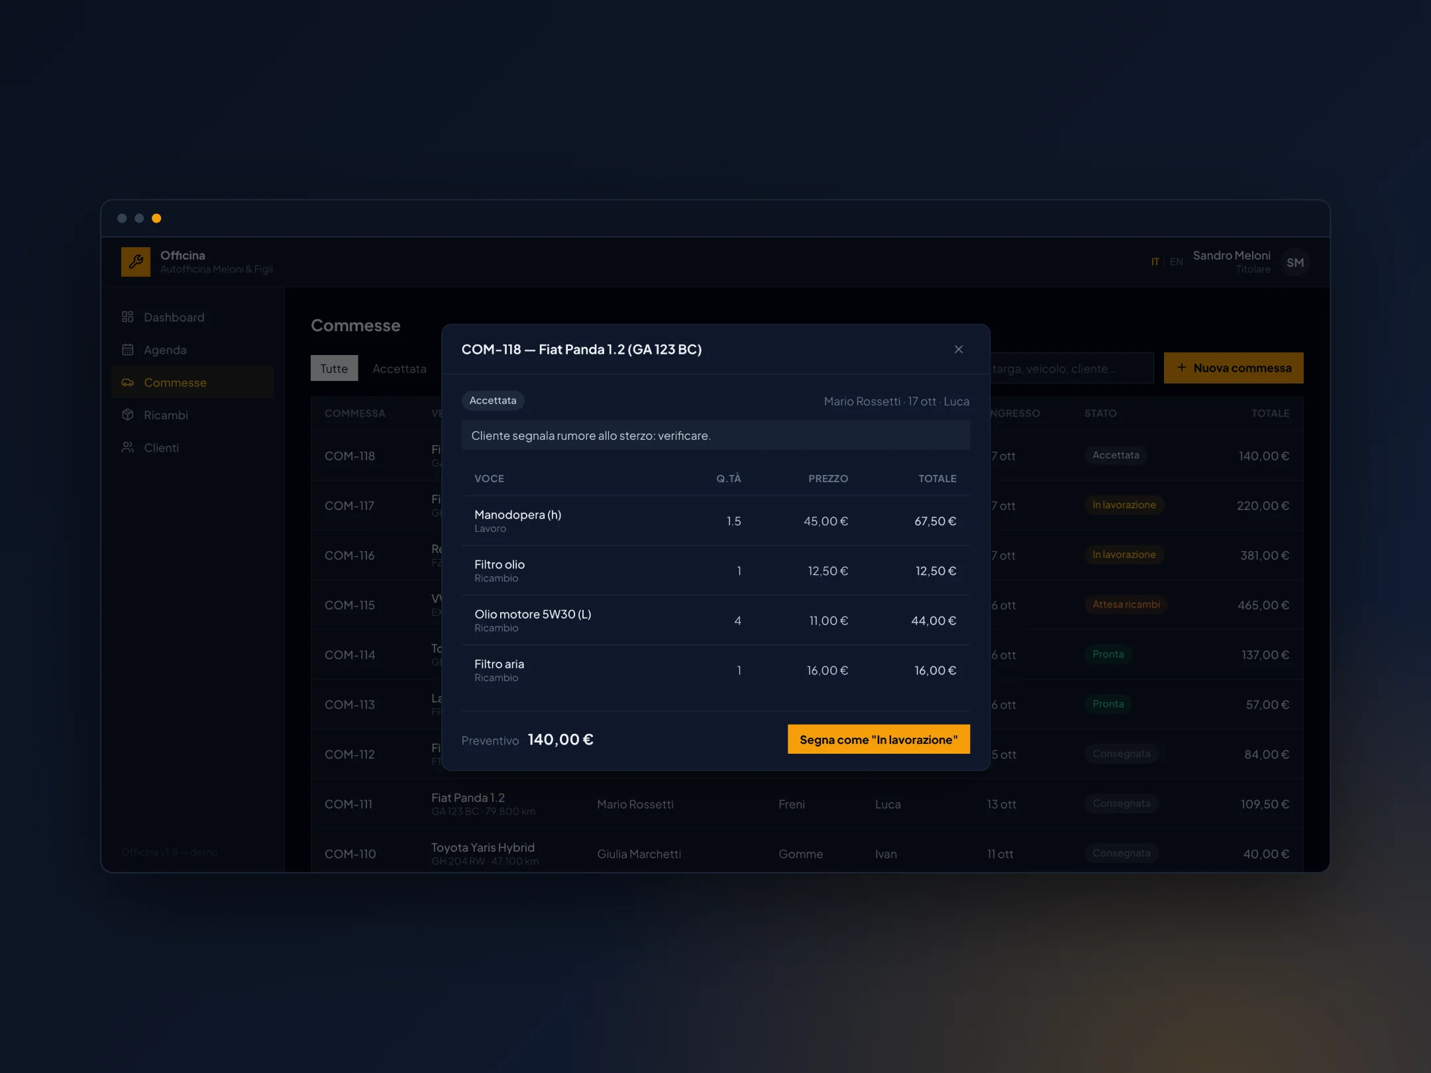The image size is (1431, 1073).
Task: Click the wrench Officina logo icon
Action: pyautogui.click(x=136, y=262)
